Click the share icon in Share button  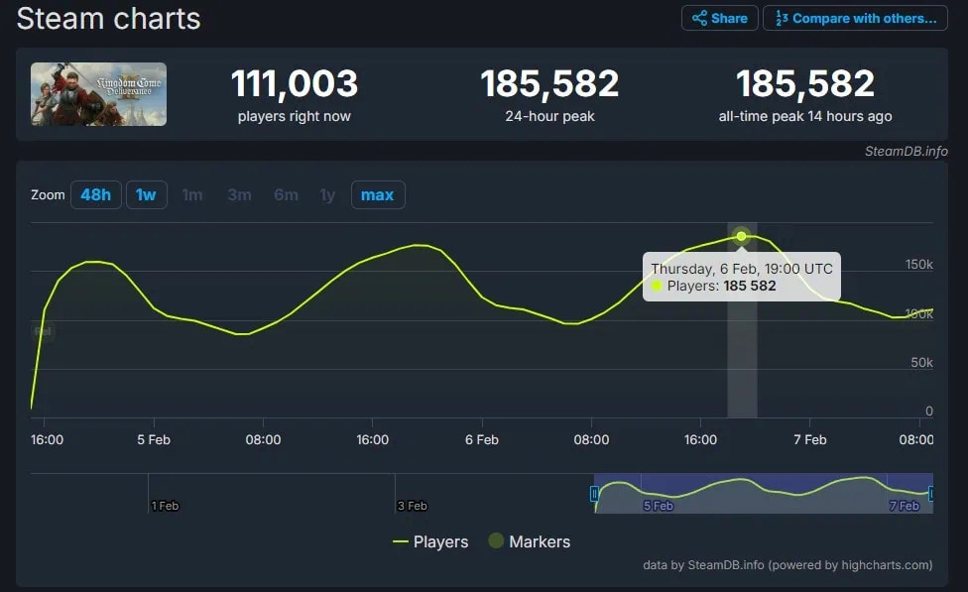[699, 18]
